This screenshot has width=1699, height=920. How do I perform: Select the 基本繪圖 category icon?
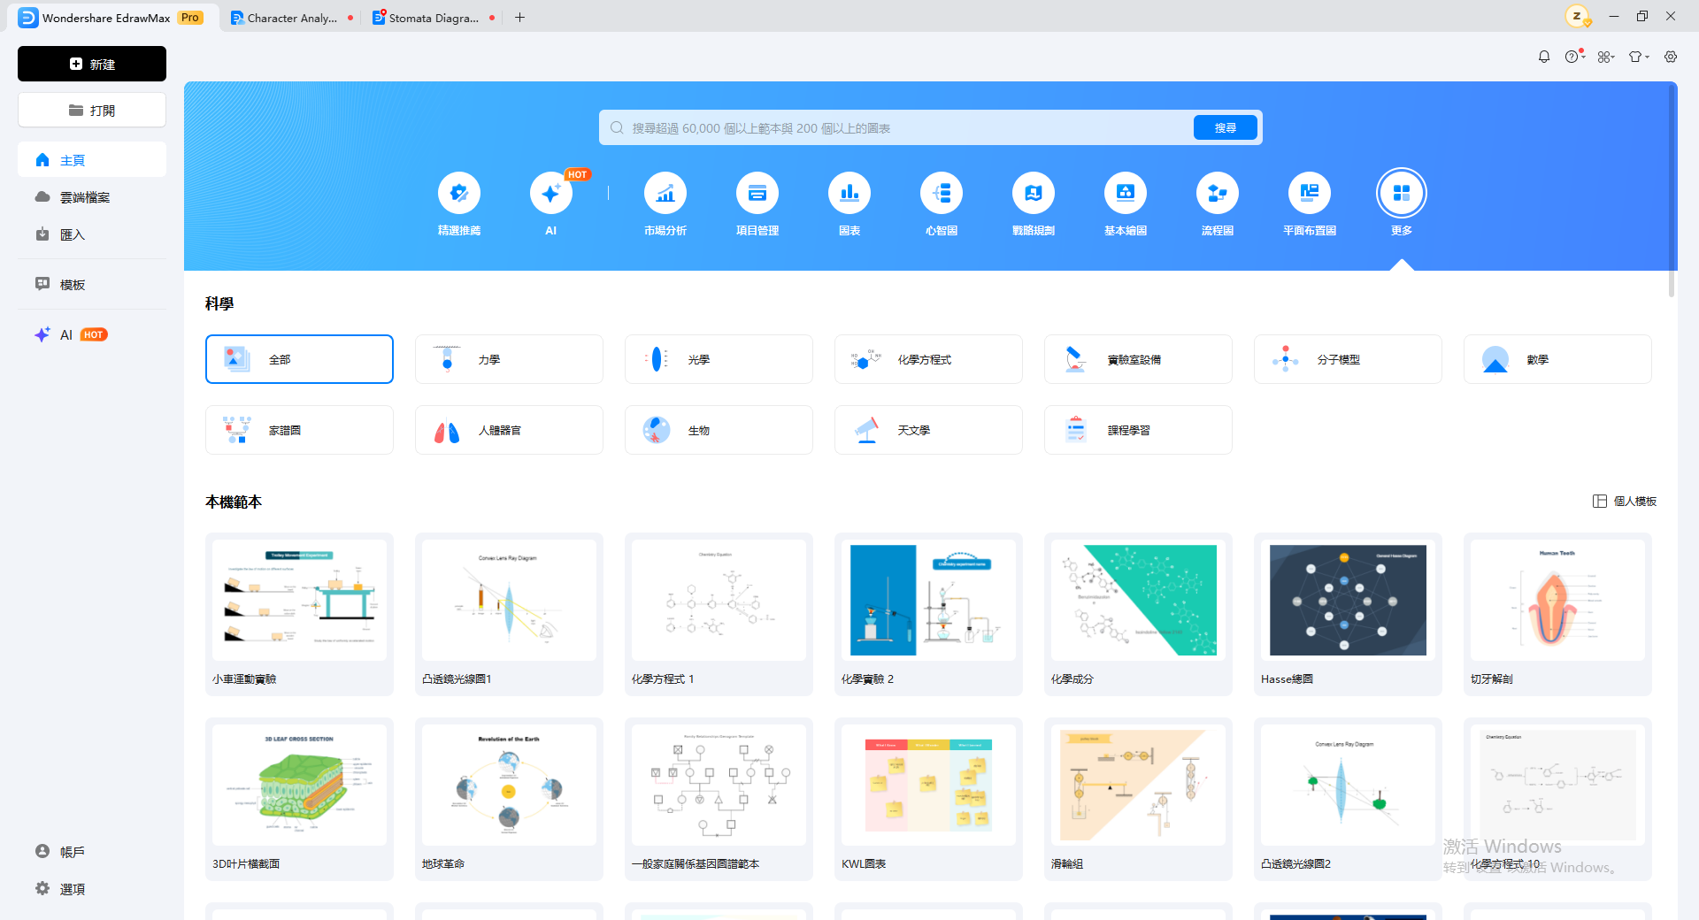tap(1126, 193)
